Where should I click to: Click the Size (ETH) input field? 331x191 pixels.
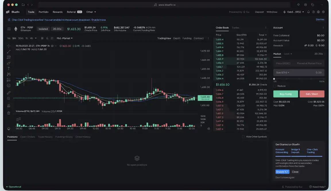(x=299, y=73)
